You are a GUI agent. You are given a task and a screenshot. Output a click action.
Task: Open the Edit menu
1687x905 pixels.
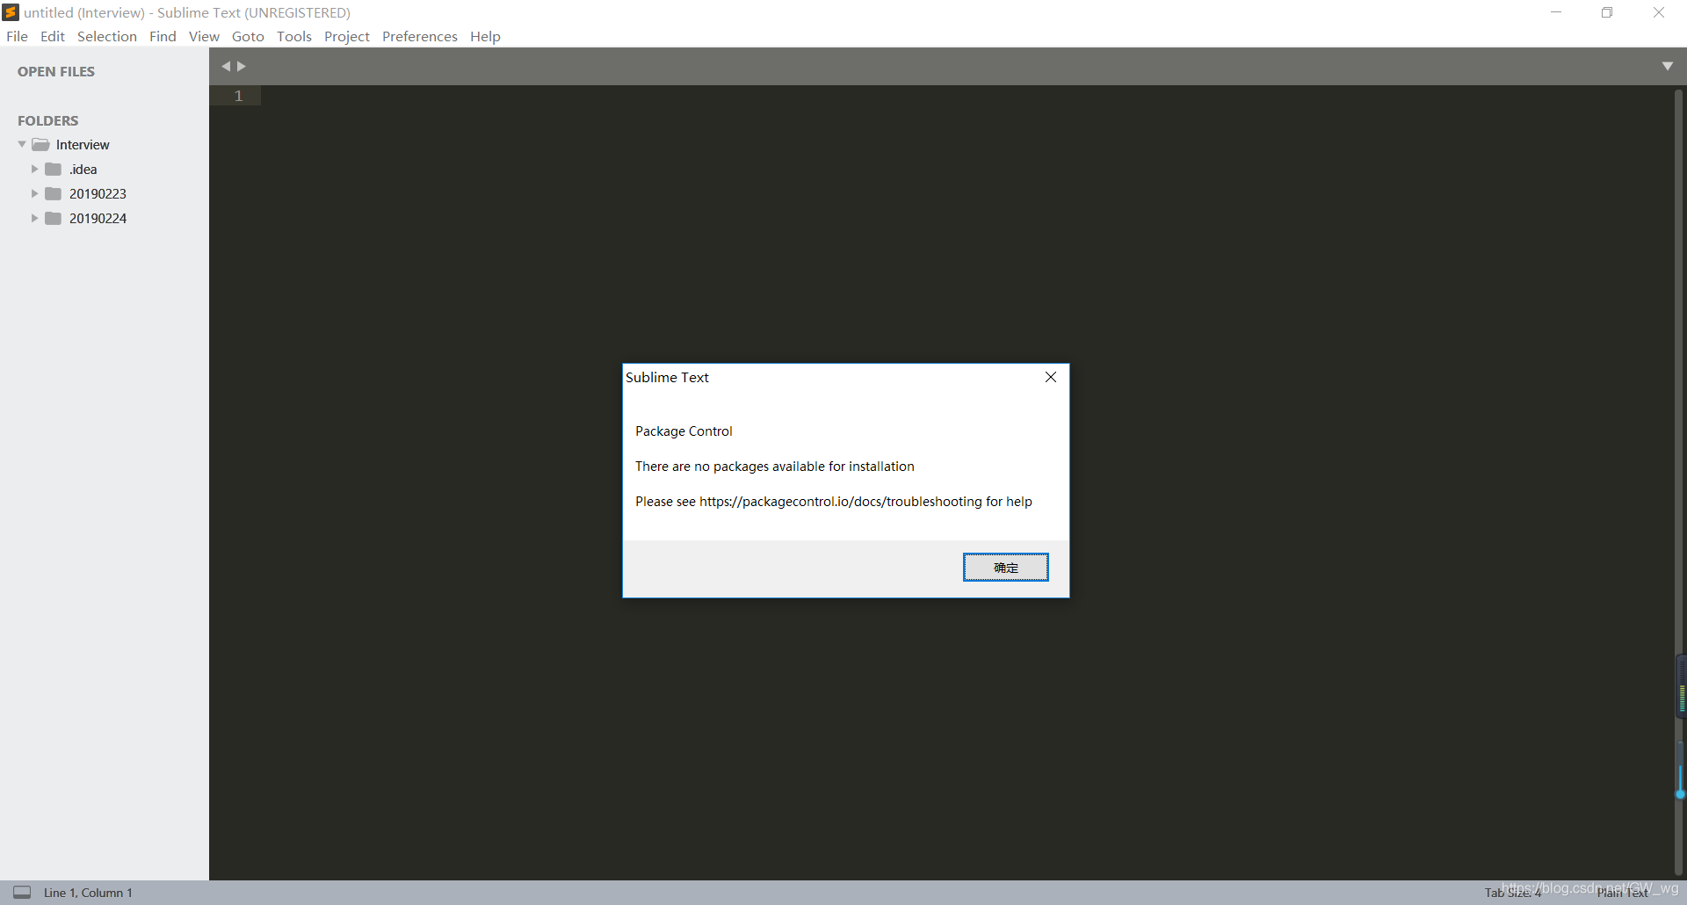pos(53,36)
